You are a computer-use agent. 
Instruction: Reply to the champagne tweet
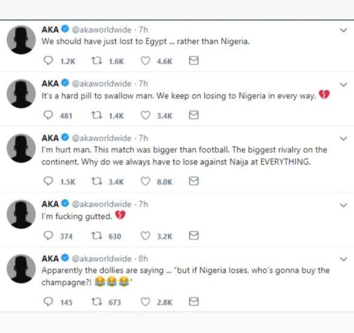[x=49, y=302]
